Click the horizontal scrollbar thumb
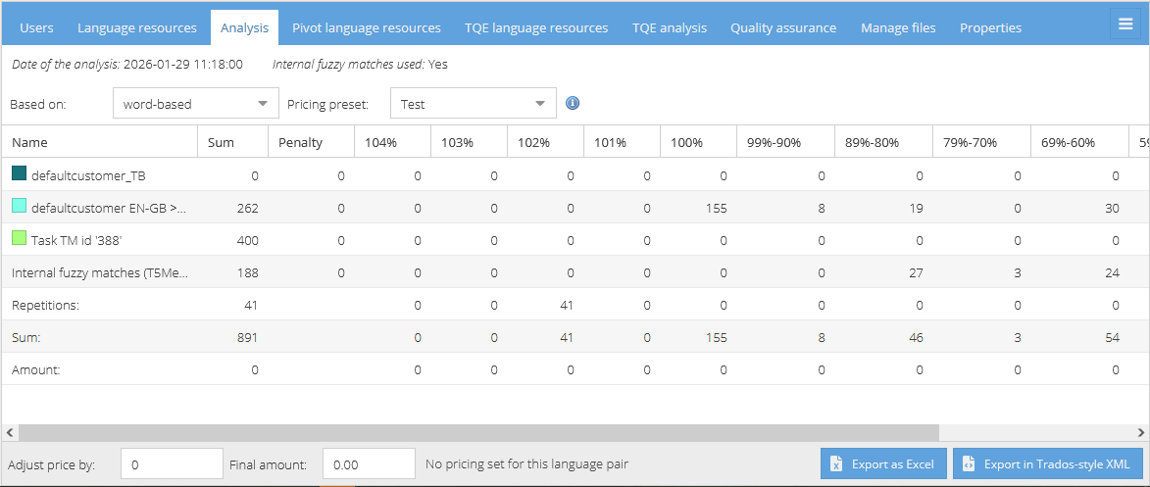Image resolution: width=1150 pixels, height=487 pixels. (478, 433)
